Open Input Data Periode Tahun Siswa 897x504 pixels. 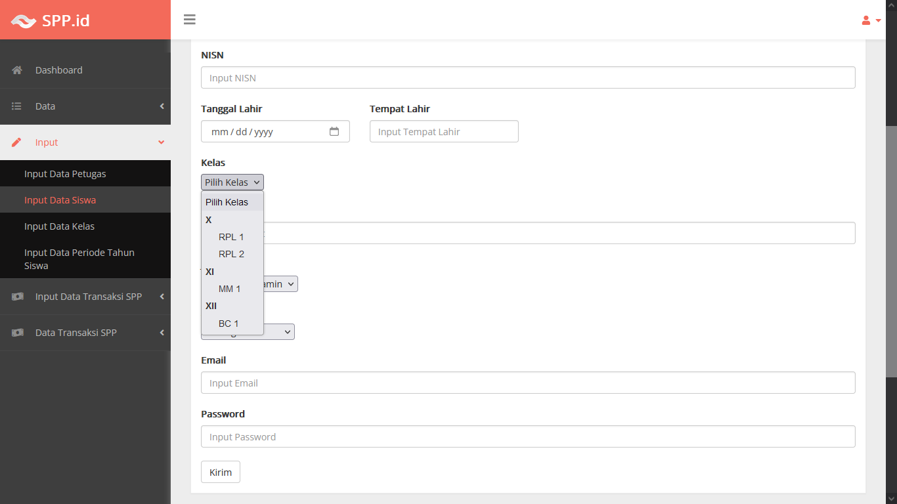tap(79, 259)
